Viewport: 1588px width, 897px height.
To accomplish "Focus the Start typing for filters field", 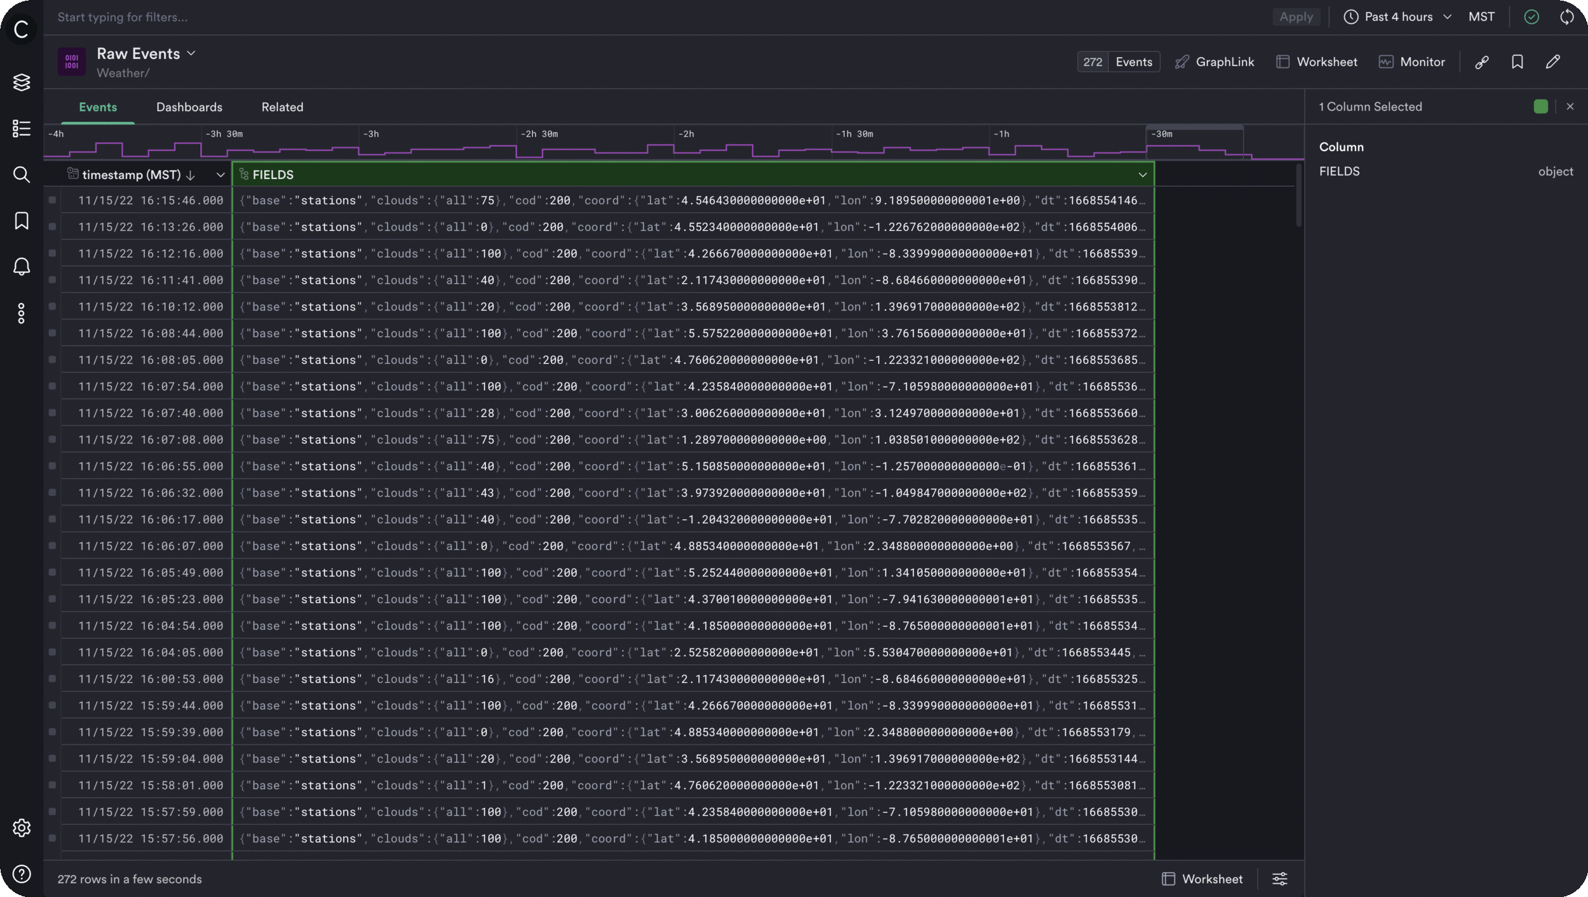I will pyautogui.click(x=661, y=17).
